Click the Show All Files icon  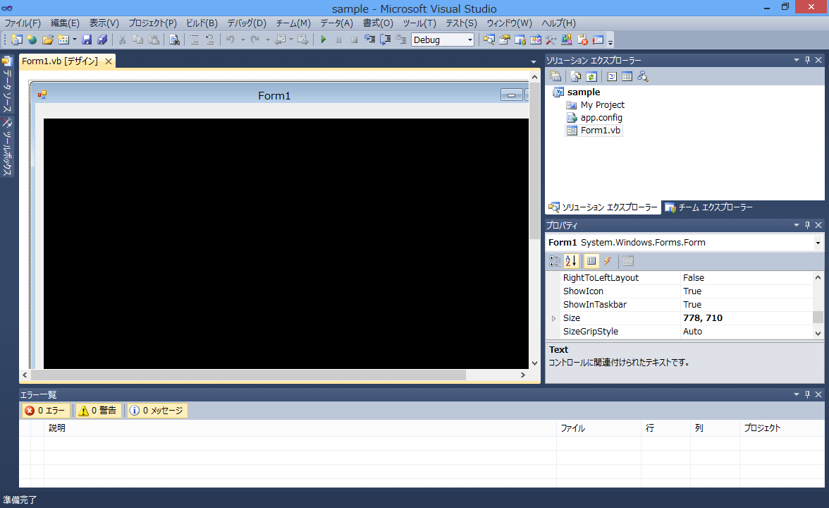coord(576,76)
